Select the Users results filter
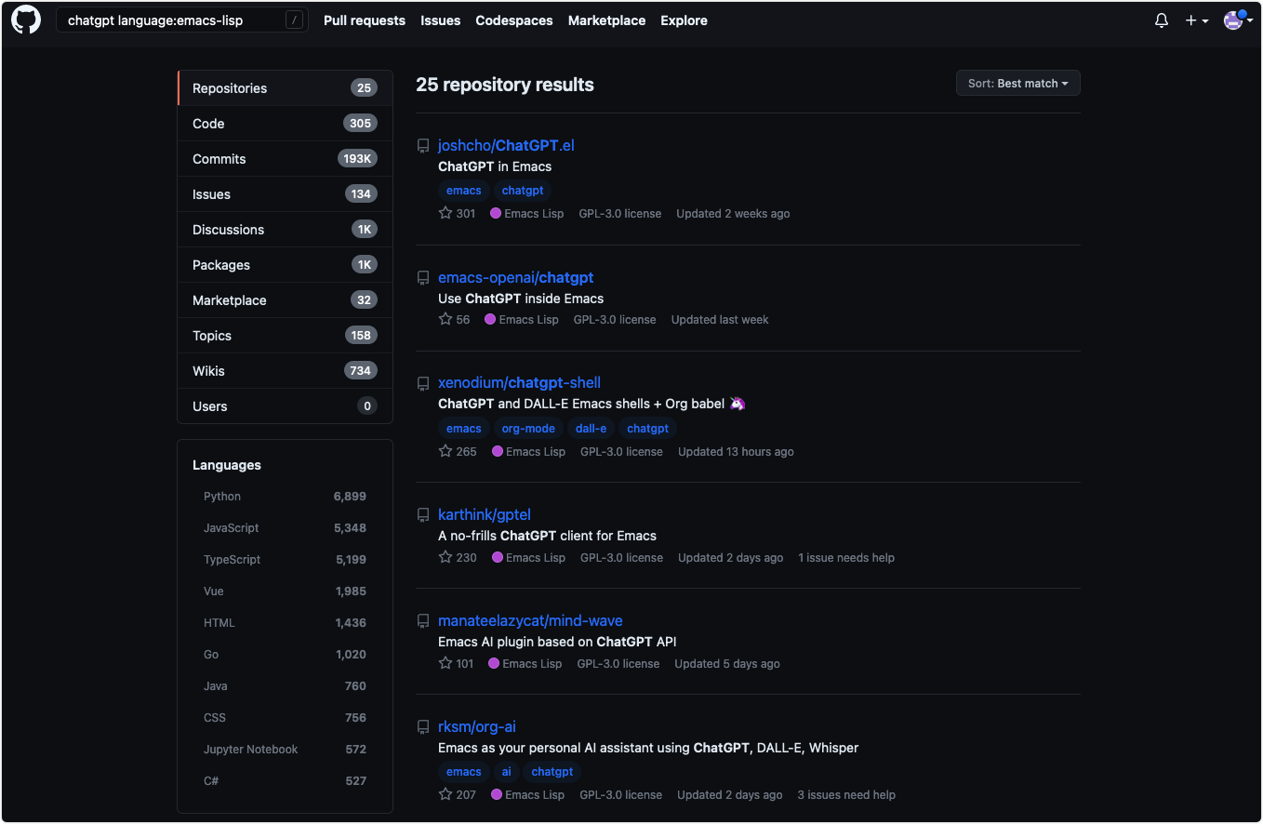This screenshot has width=1263, height=824. [x=286, y=406]
